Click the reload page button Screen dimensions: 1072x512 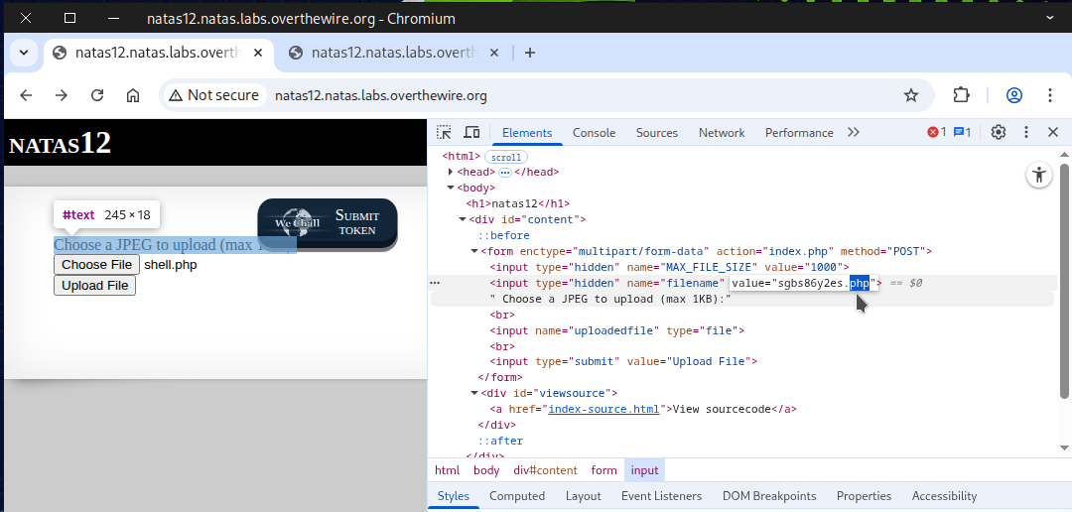coord(97,95)
